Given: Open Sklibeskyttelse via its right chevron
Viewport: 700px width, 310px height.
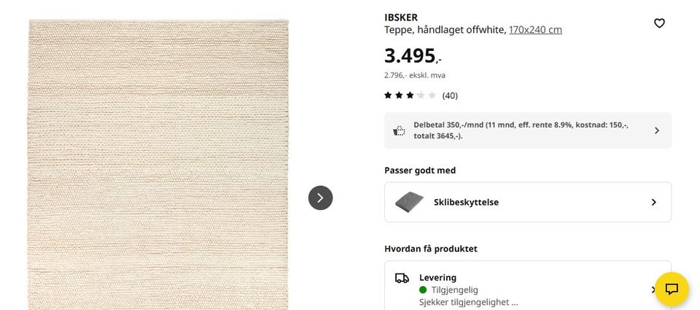Looking at the screenshot, I should 654,202.
